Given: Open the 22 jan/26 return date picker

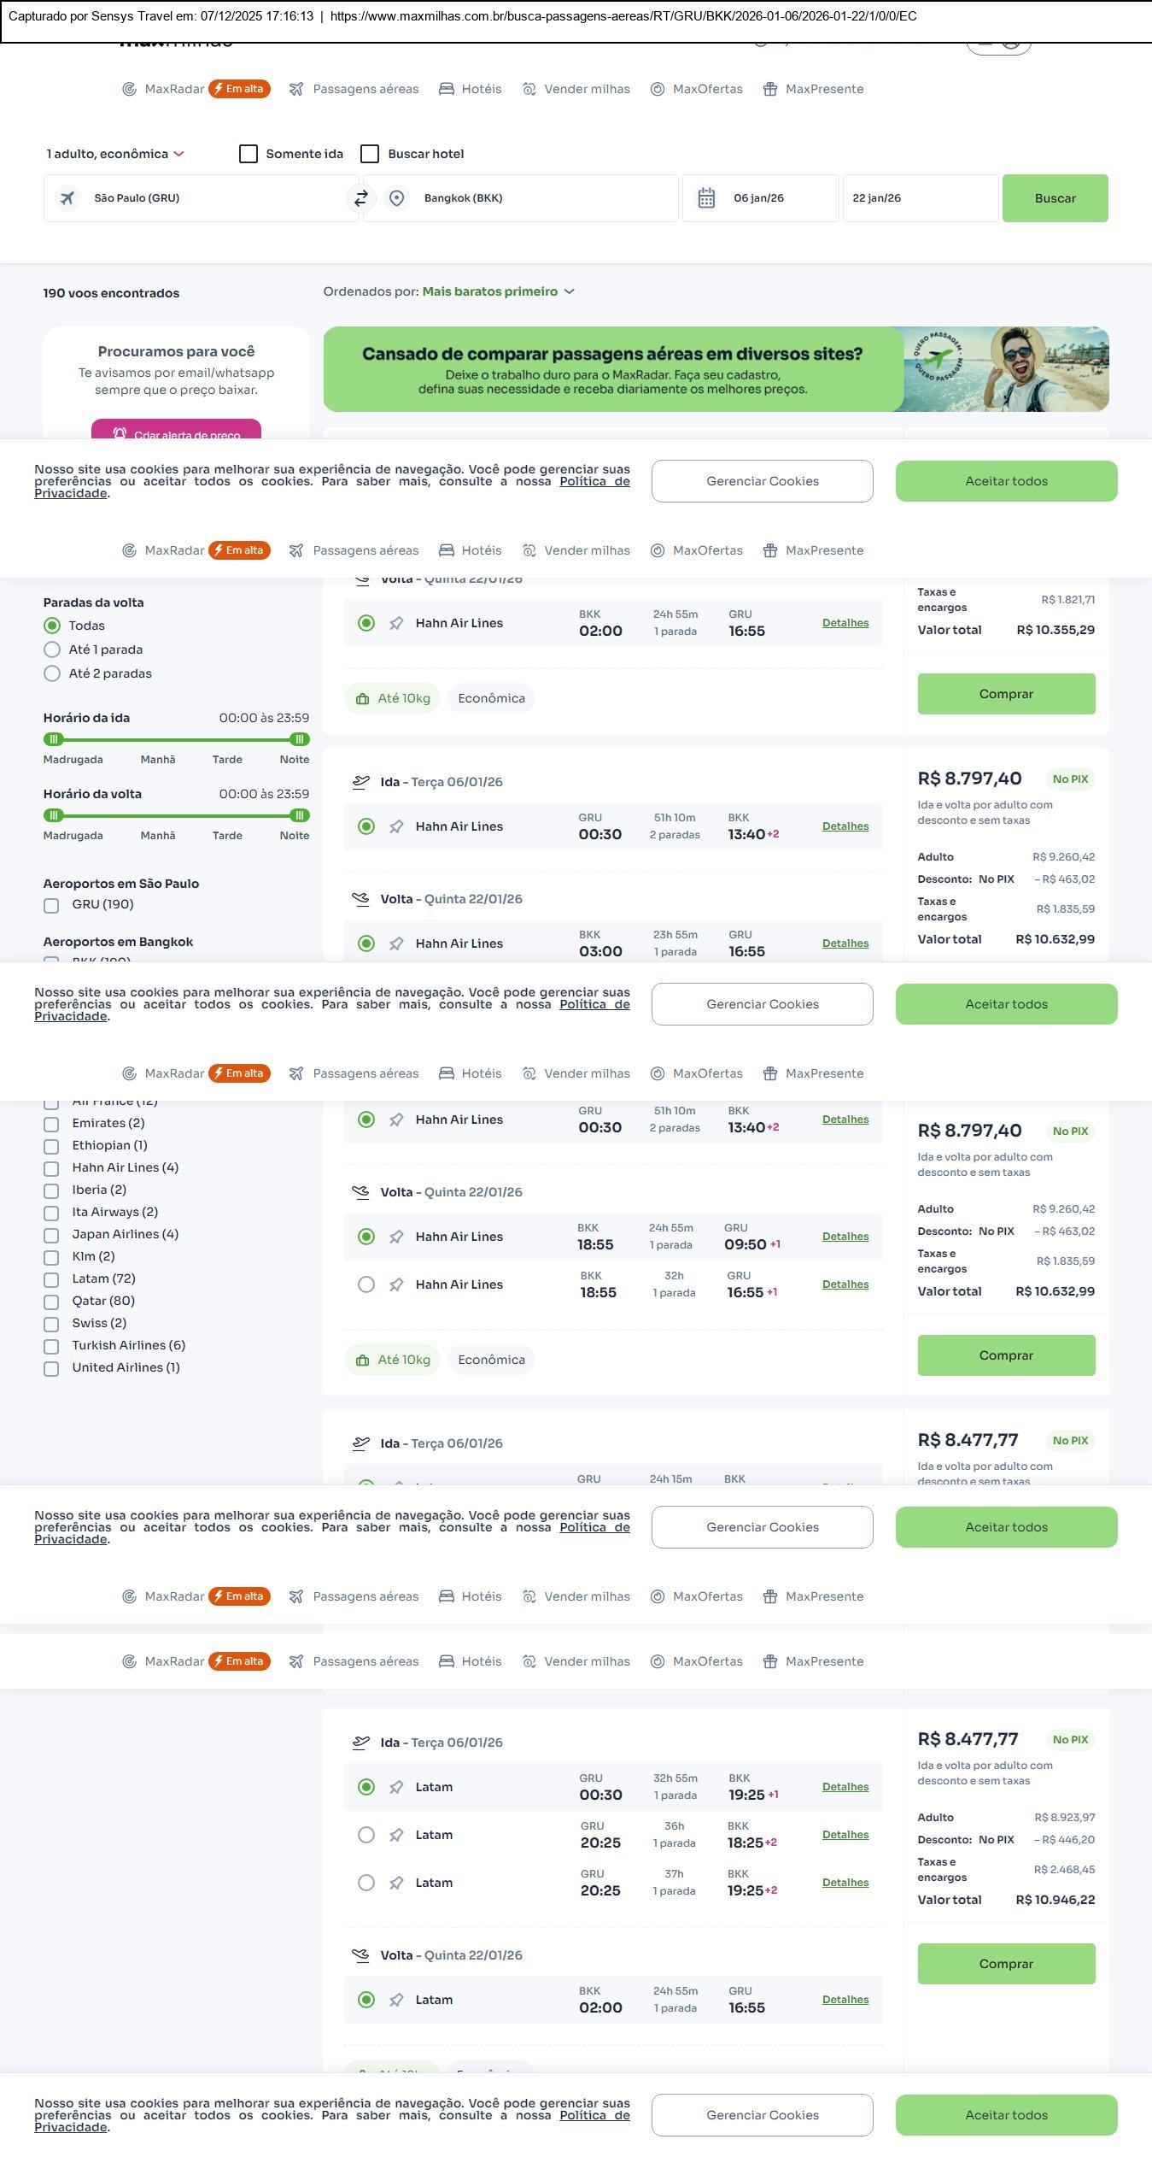Looking at the screenshot, I should pos(919,198).
